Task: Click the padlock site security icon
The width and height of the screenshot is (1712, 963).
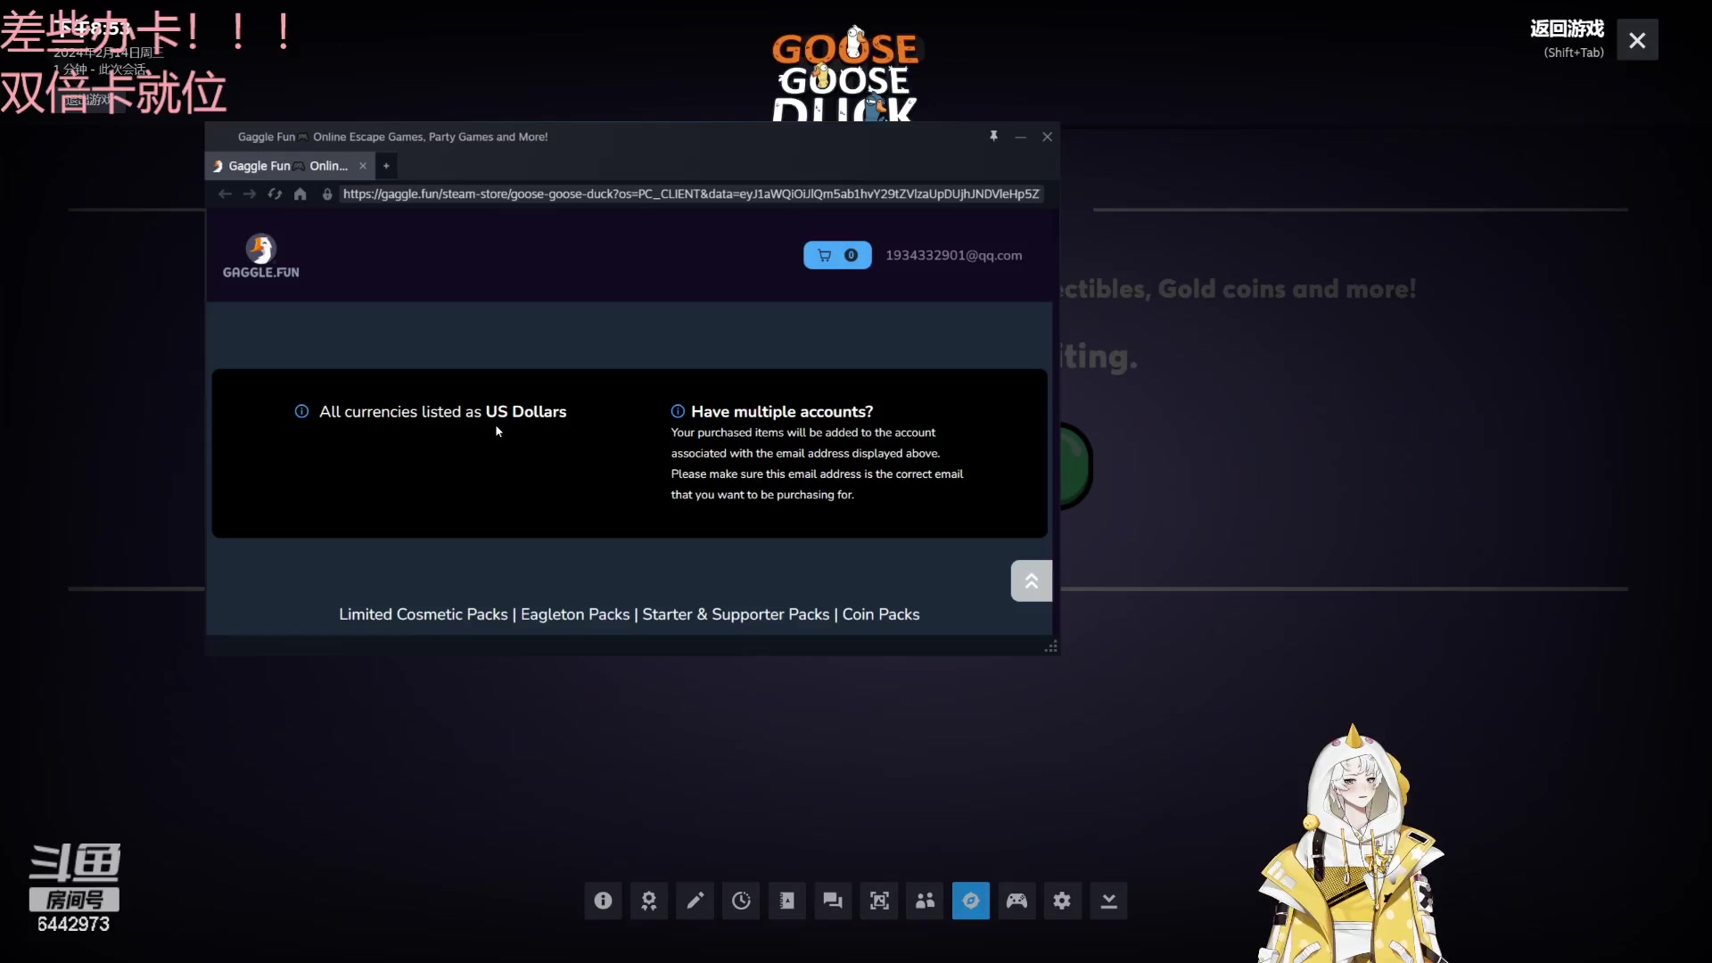Action: tap(327, 194)
